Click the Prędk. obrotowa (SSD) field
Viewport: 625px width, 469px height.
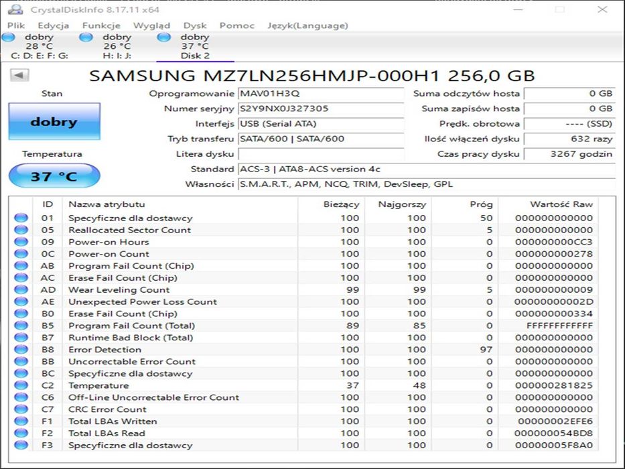569,124
